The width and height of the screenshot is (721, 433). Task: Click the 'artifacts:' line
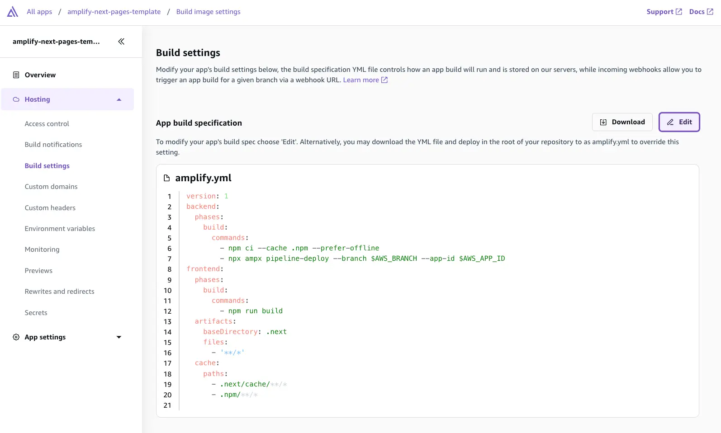tap(215, 321)
